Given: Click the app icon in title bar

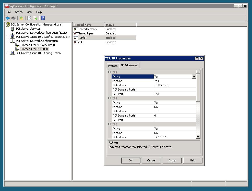Looking at the screenshot, I should (7, 6).
